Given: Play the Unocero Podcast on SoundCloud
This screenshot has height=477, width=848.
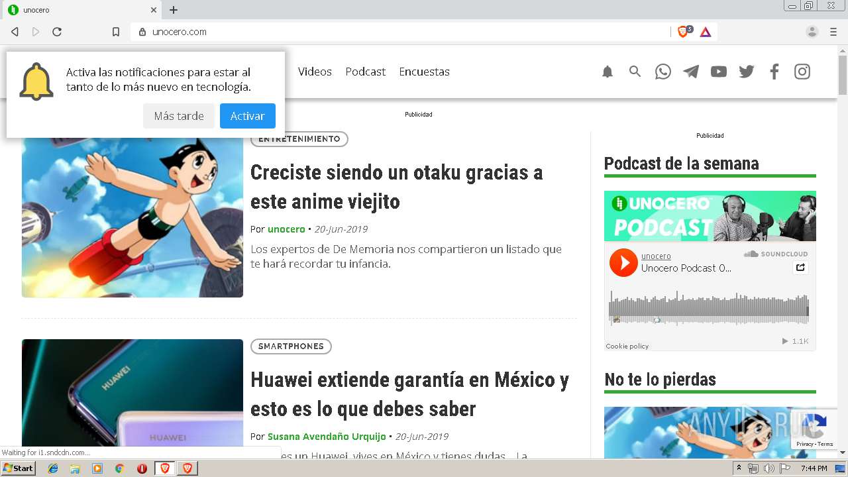Looking at the screenshot, I should [x=623, y=262].
